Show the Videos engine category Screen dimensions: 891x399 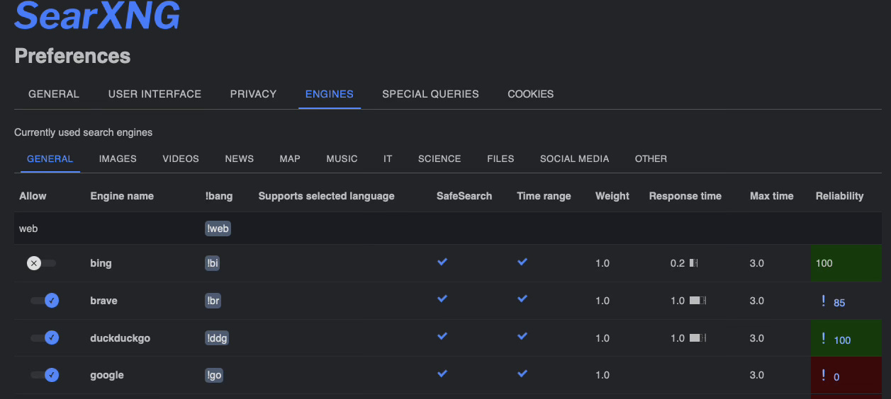pyautogui.click(x=181, y=159)
